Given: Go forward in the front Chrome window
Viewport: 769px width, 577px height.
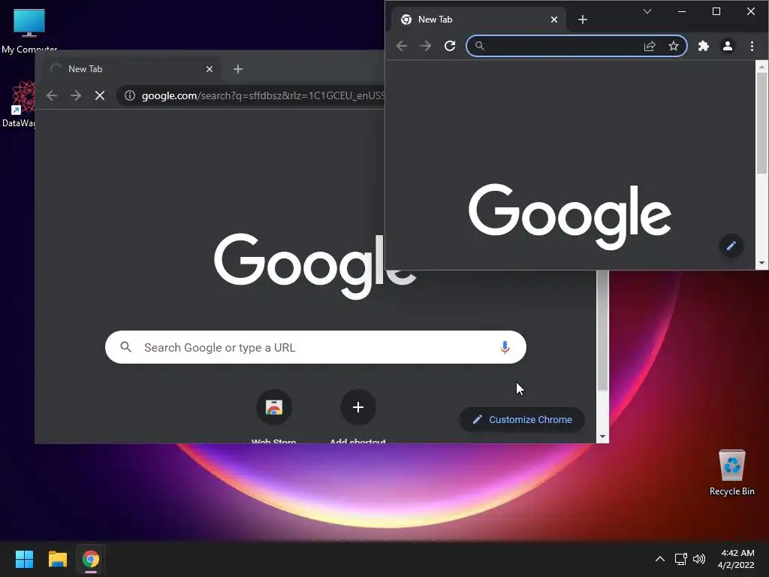Looking at the screenshot, I should coord(425,46).
